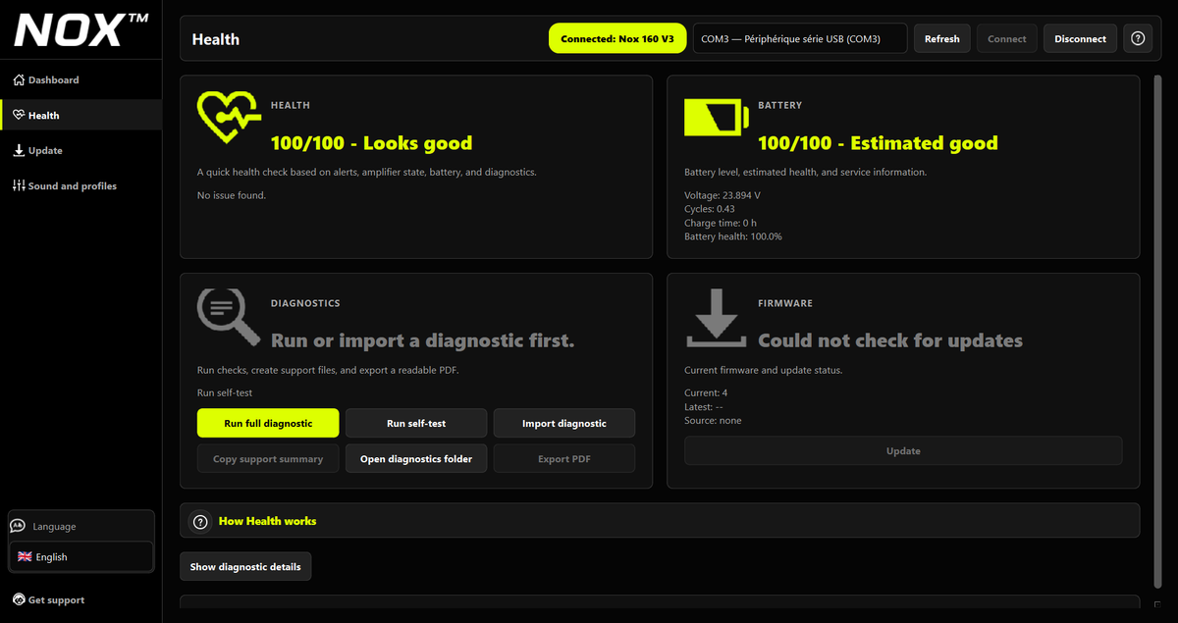The height and width of the screenshot is (623, 1178).
Task: Click the large battery icon
Action: tap(717, 118)
